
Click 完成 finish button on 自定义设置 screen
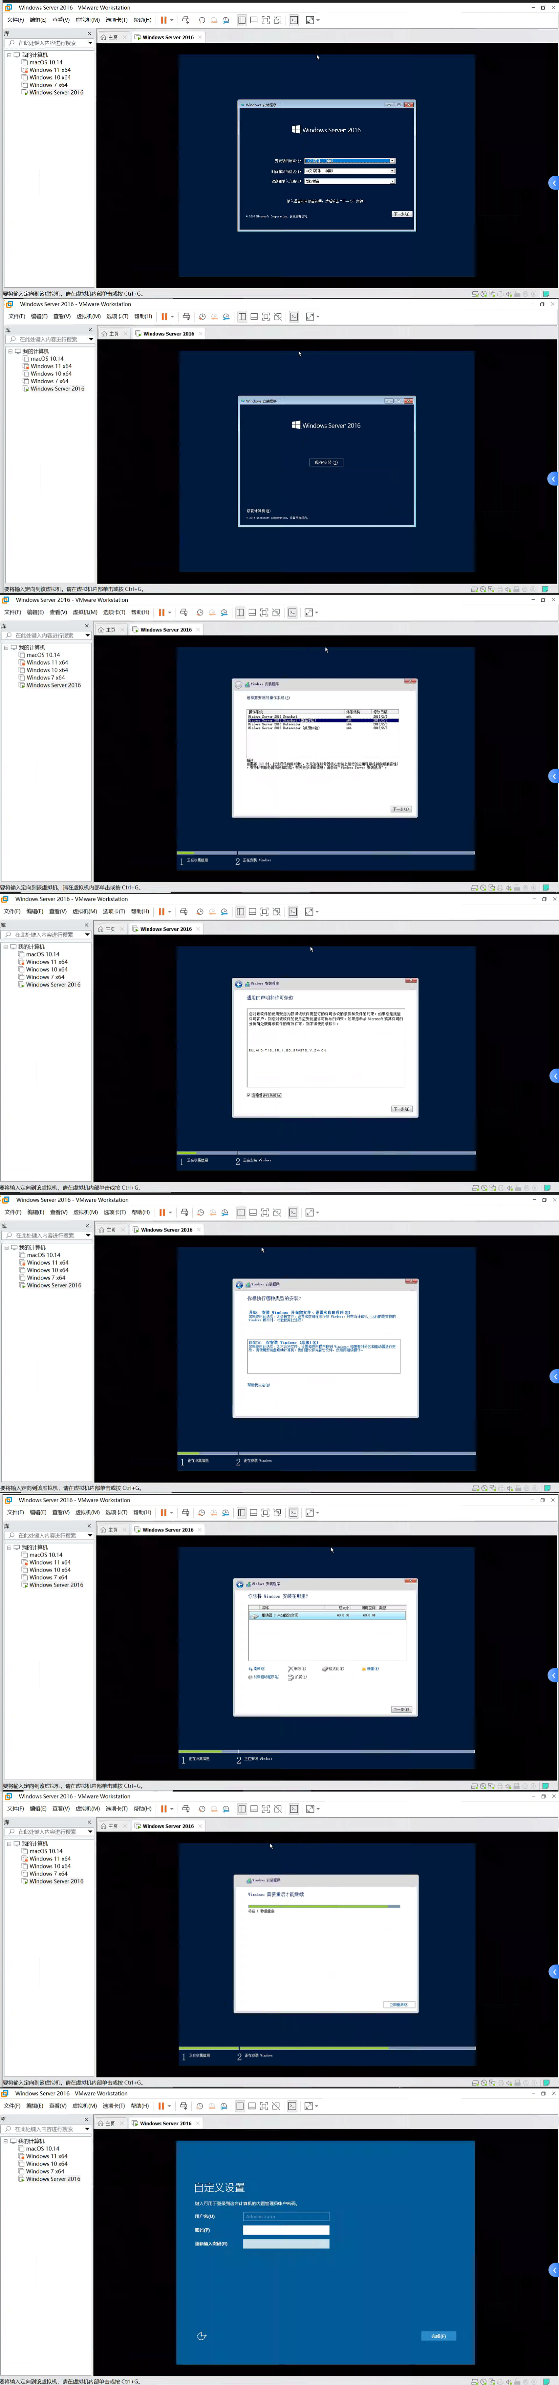tap(439, 2336)
